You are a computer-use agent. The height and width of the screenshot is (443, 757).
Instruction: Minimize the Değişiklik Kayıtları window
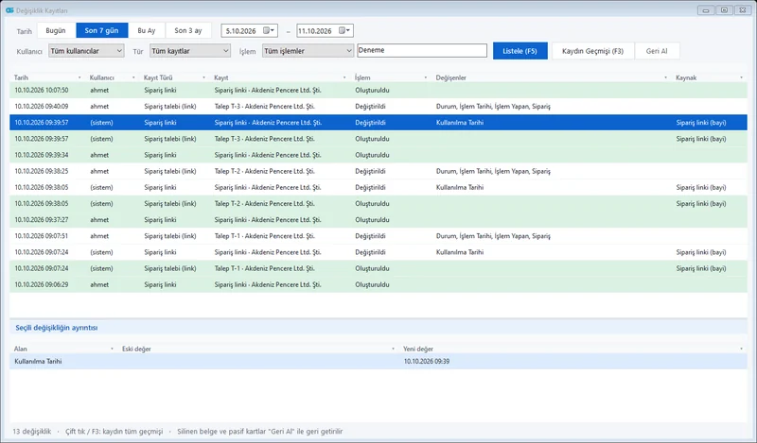[x=706, y=10]
